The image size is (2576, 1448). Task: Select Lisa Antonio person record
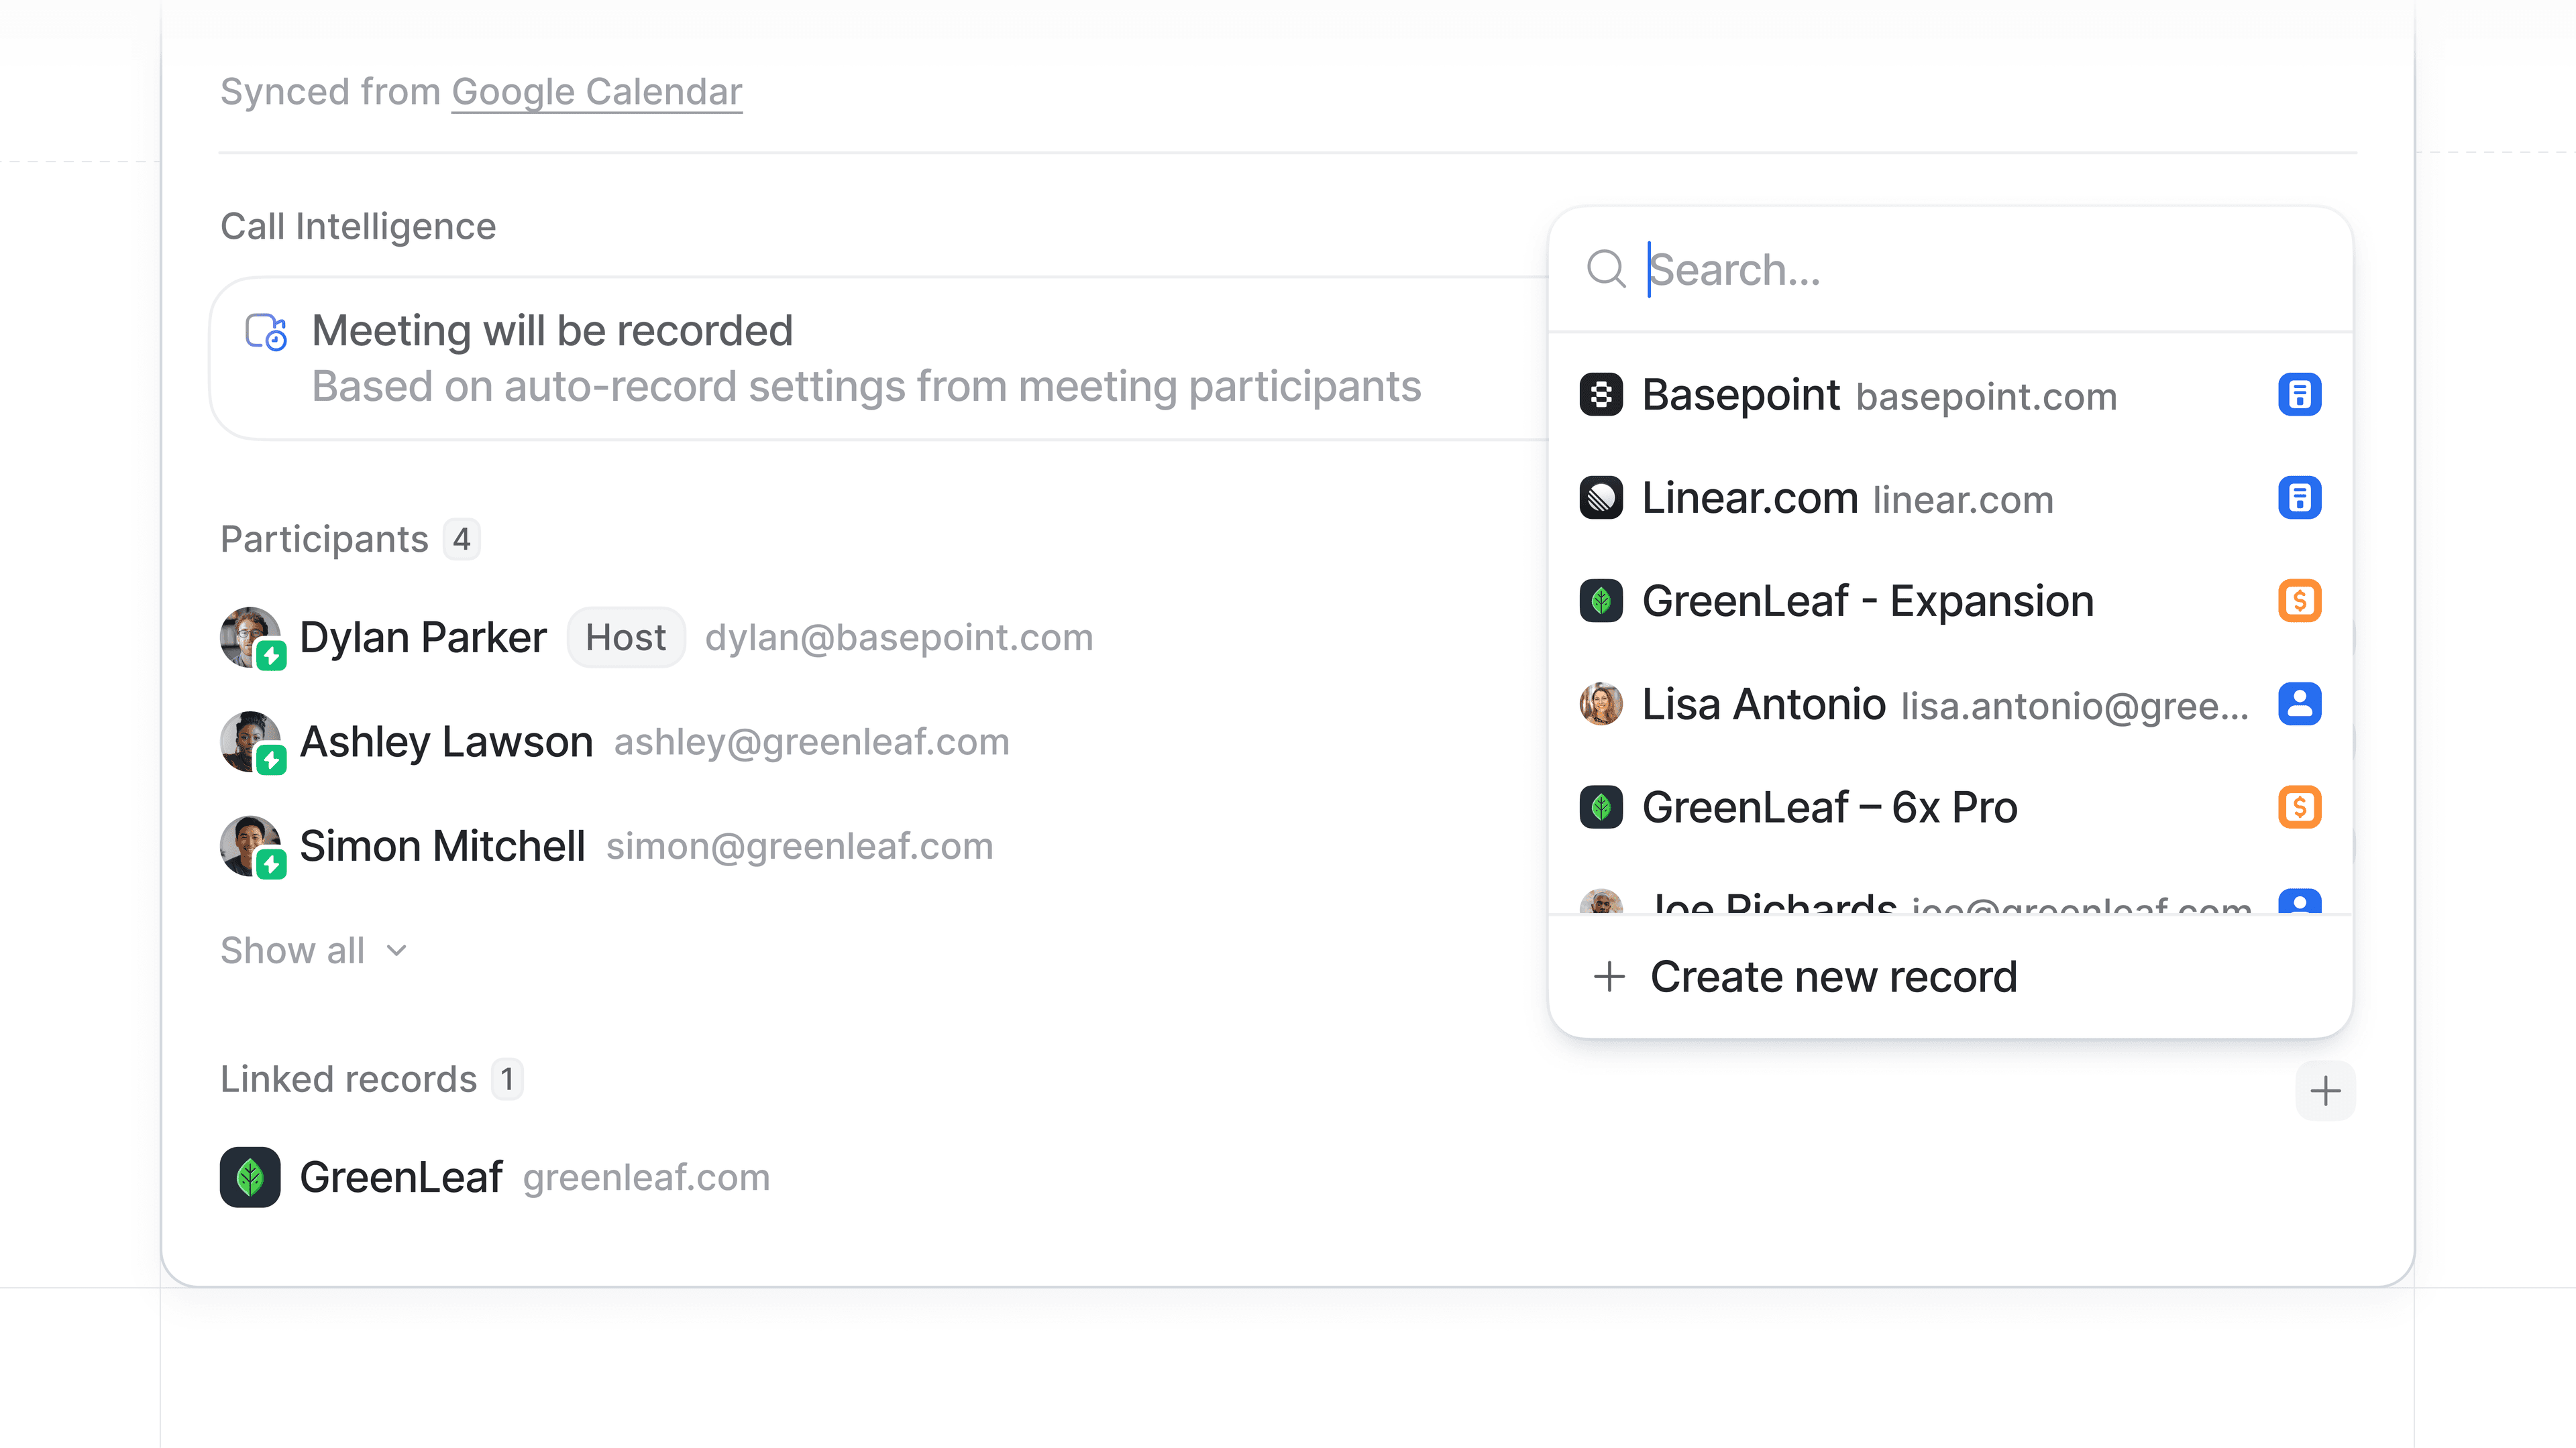[x=1950, y=703]
